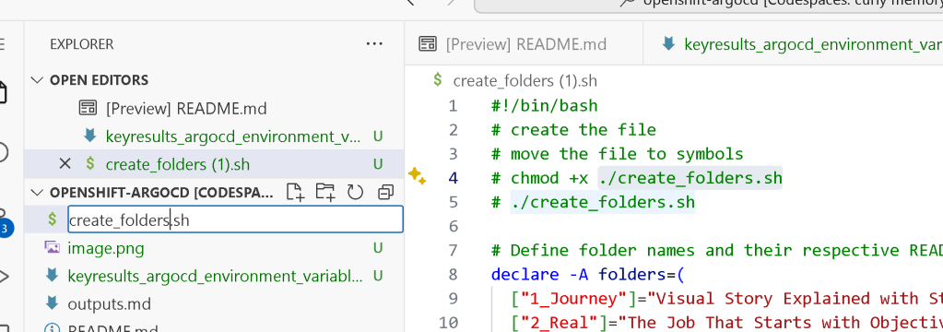The image size is (943, 332).
Task: Click the #!/bin/bash line in editor
Action: tap(544, 106)
